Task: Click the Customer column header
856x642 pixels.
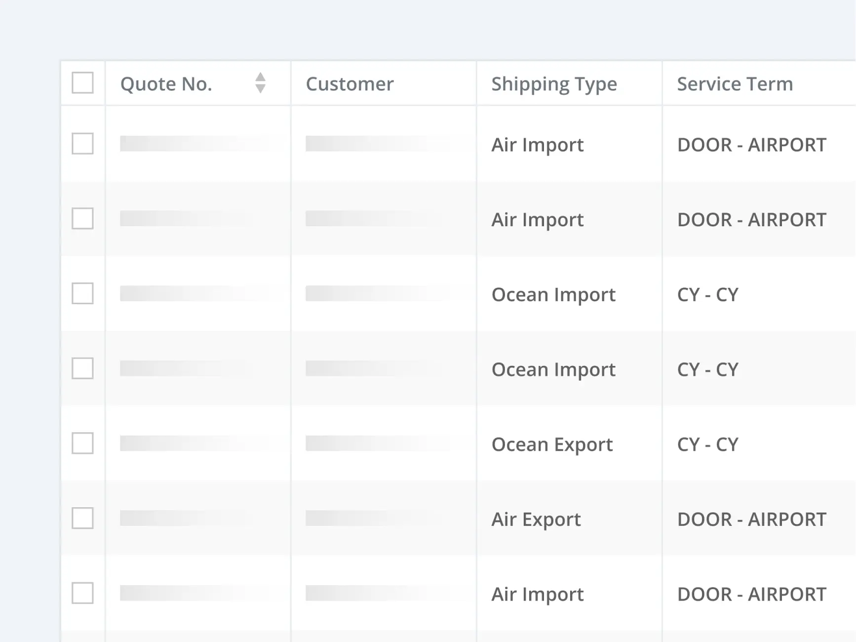Action: click(350, 84)
